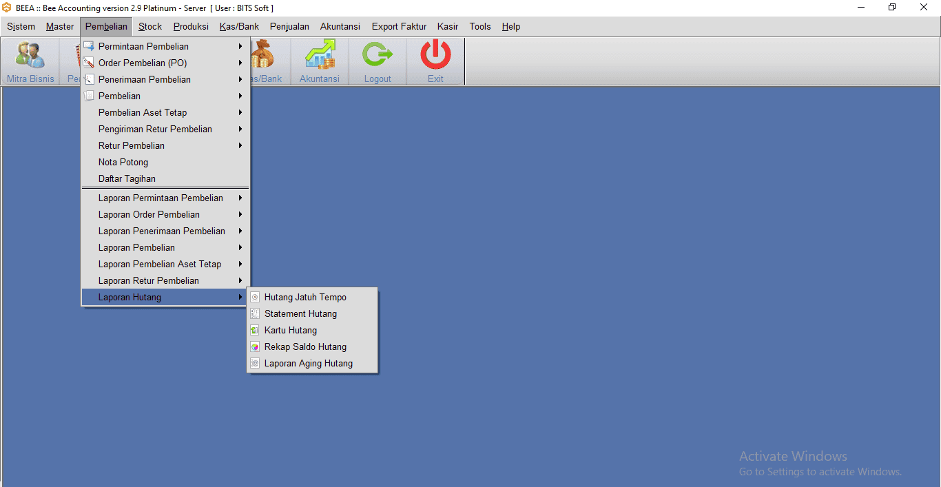Screen dimensions: 941x487
Task: Open the Penjualan menu in menu bar
Action: tap(289, 27)
